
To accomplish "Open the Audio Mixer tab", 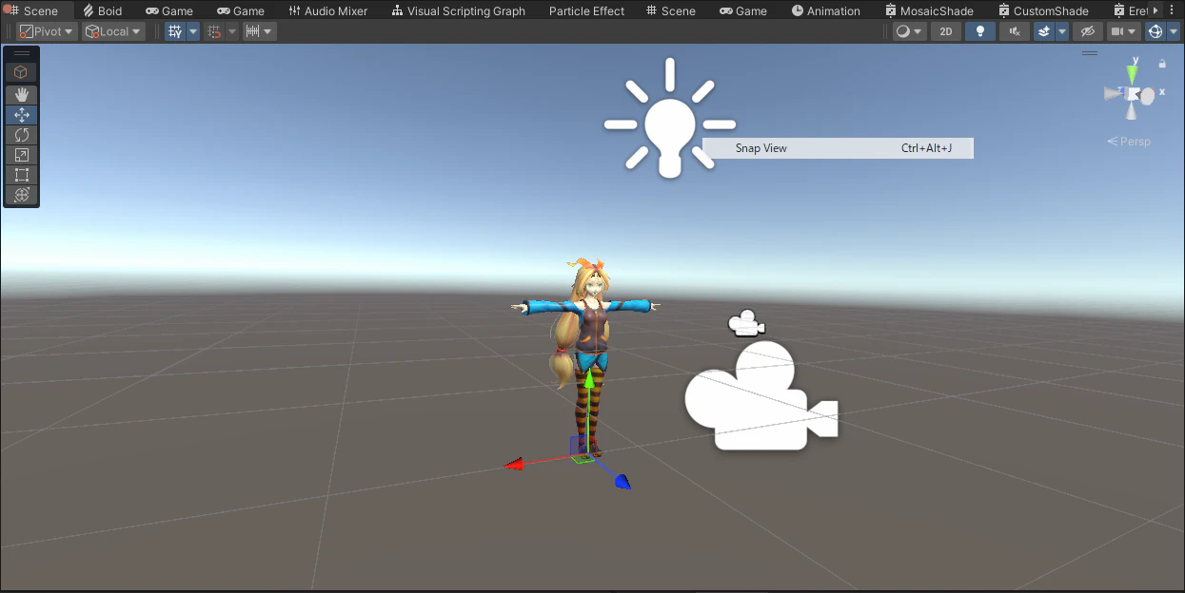I will coord(328,10).
